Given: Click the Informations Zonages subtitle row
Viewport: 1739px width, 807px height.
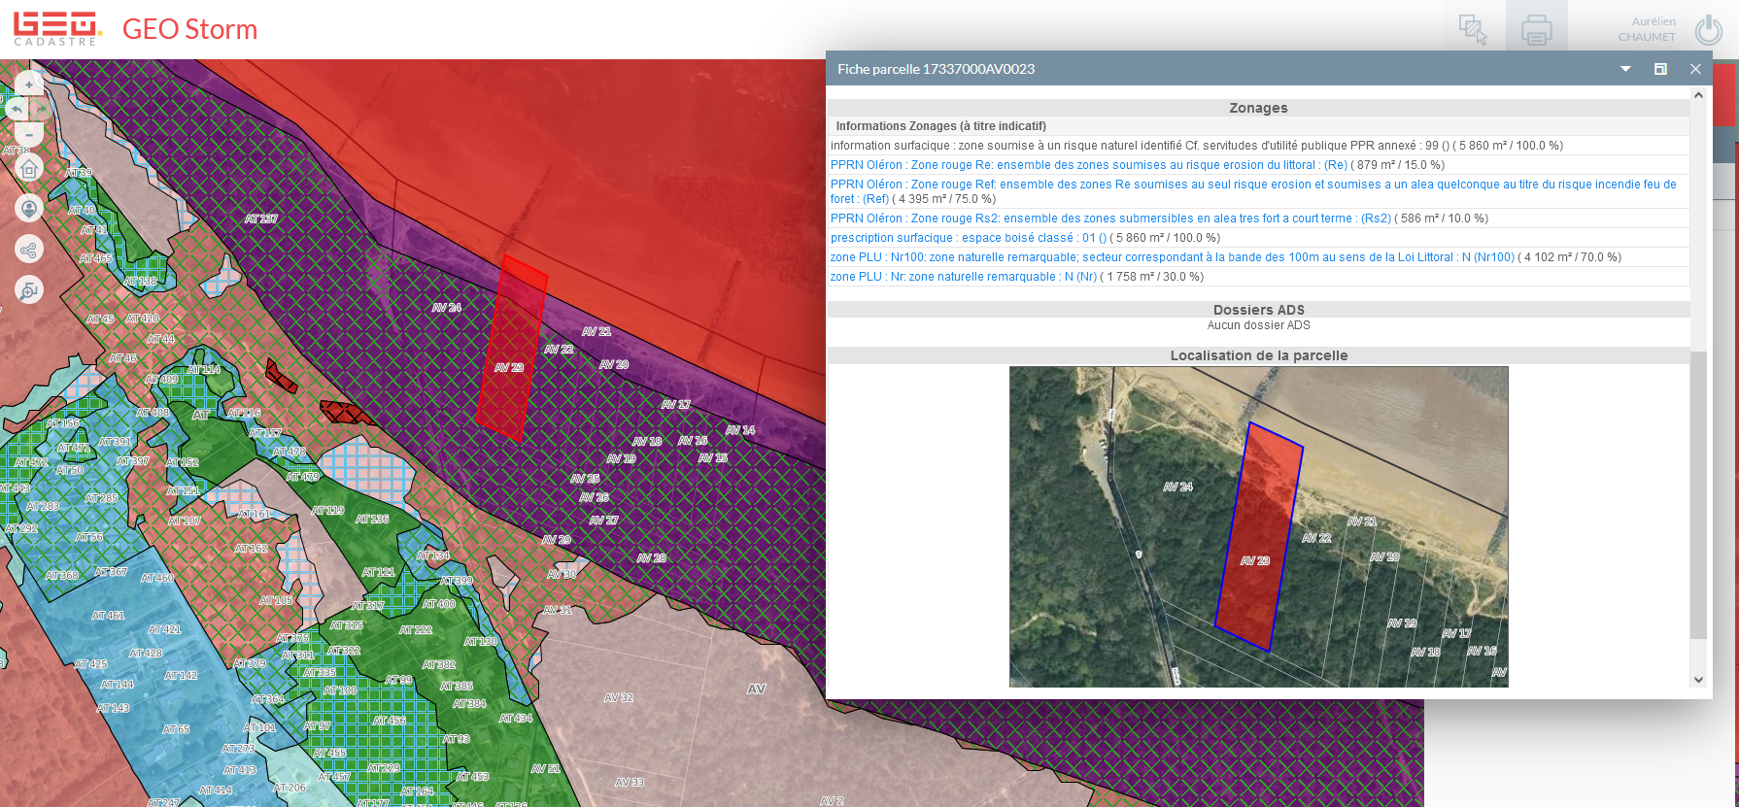Looking at the screenshot, I should click(1258, 126).
